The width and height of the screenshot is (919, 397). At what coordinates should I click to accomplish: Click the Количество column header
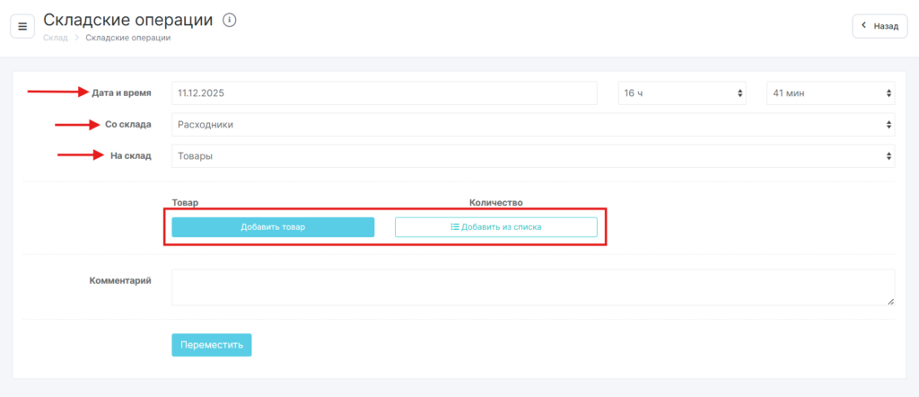click(x=495, y=203)
